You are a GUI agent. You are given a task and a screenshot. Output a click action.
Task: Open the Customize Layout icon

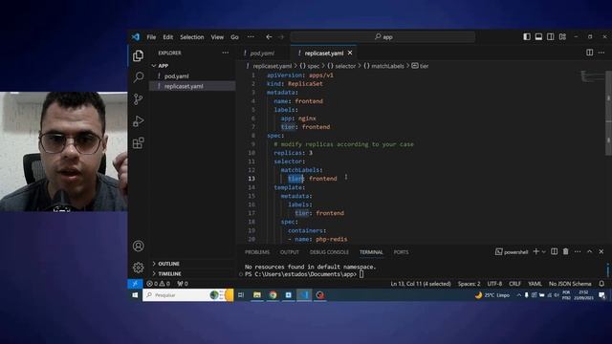click(562, 36)
